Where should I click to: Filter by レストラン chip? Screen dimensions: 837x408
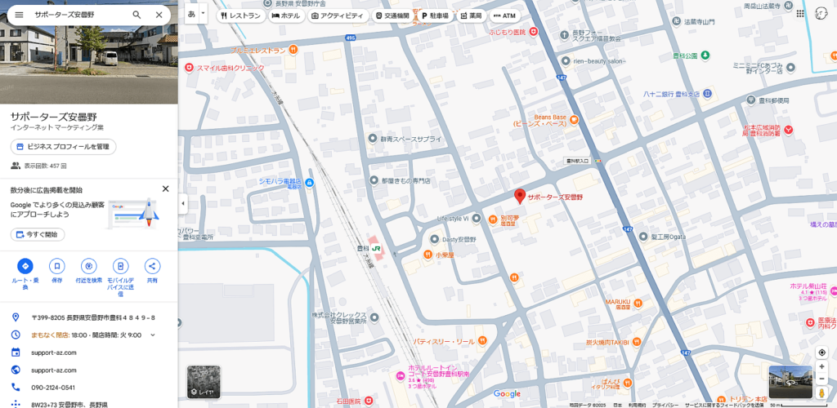tap(240, 16)
